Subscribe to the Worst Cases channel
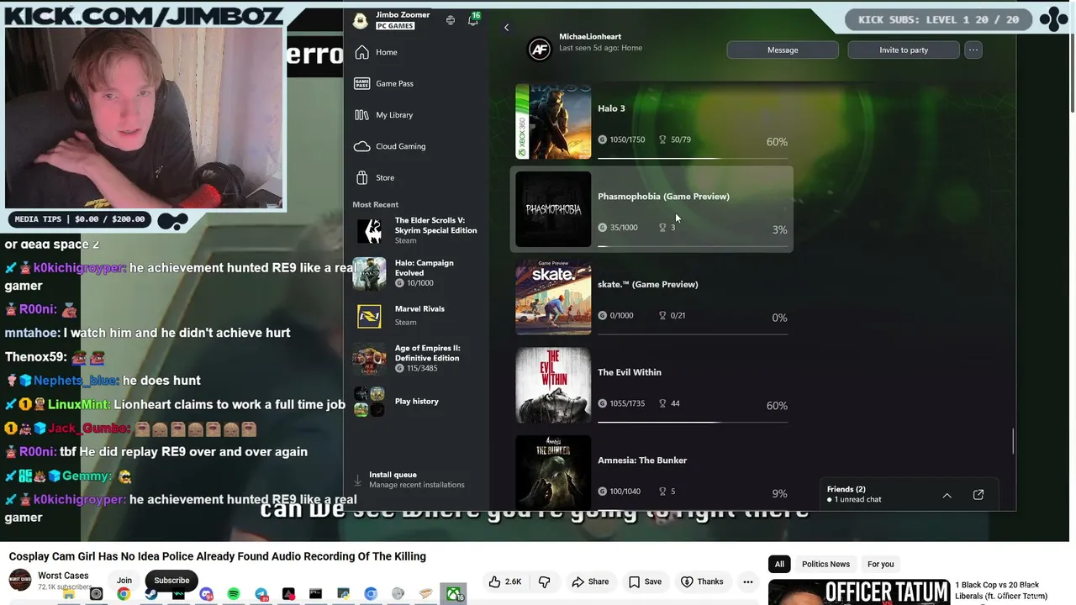This screenshot has width=1076, height=605. 171,581
